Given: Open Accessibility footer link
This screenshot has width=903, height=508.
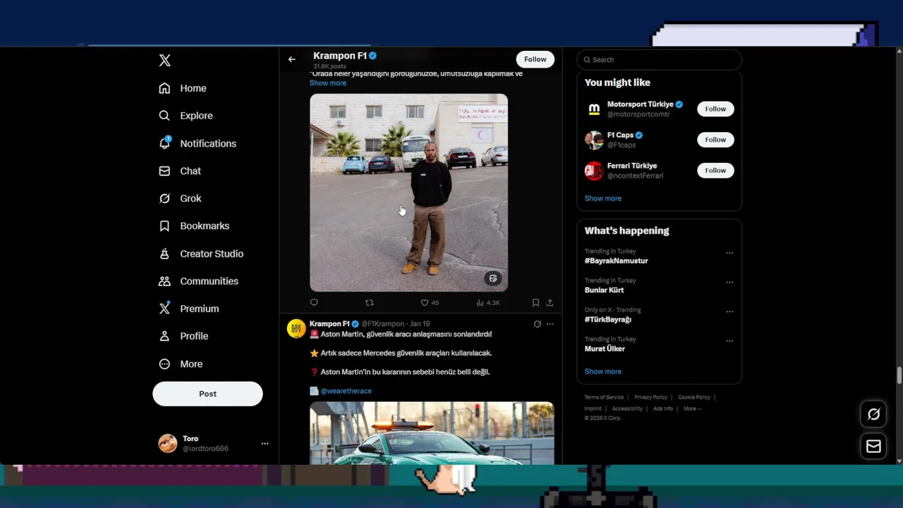Looking at the screenshot, I should click(x=627, y=409).
